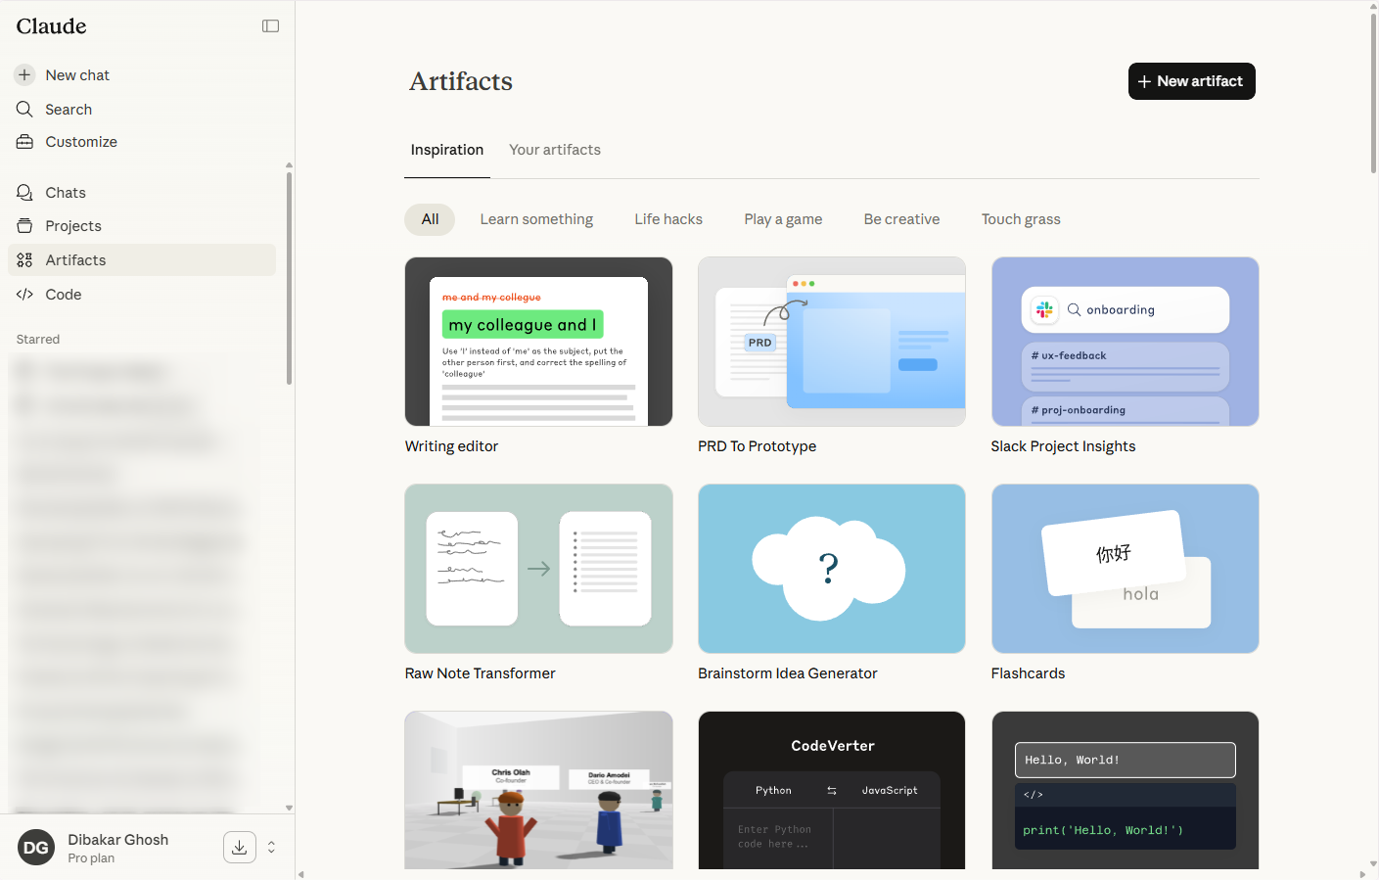Click the Chats bubble icon
Image resolution: width=1379 pixels, height=880 pixels.
[x=24, y=193]
